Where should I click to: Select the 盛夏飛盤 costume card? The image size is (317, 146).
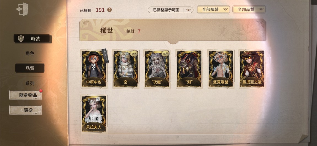[x=221, y=69]
